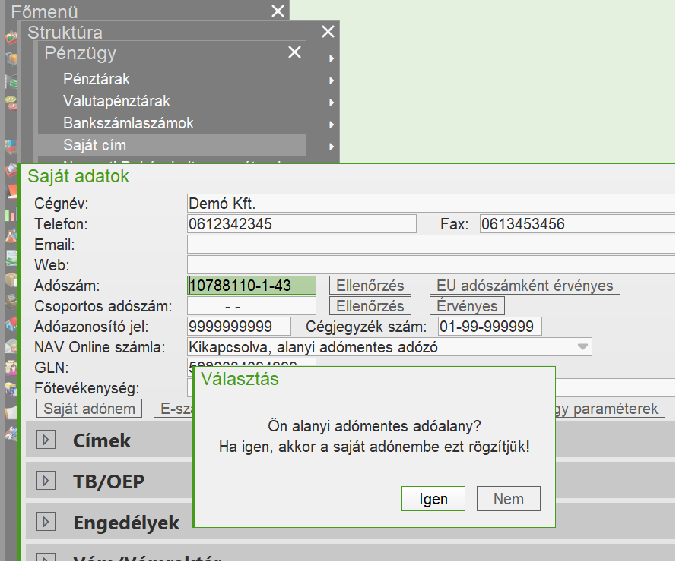Expand submenu arrow beside Saját cím
The width and height of the screenshot is (676, 562).
coord(331,147)
